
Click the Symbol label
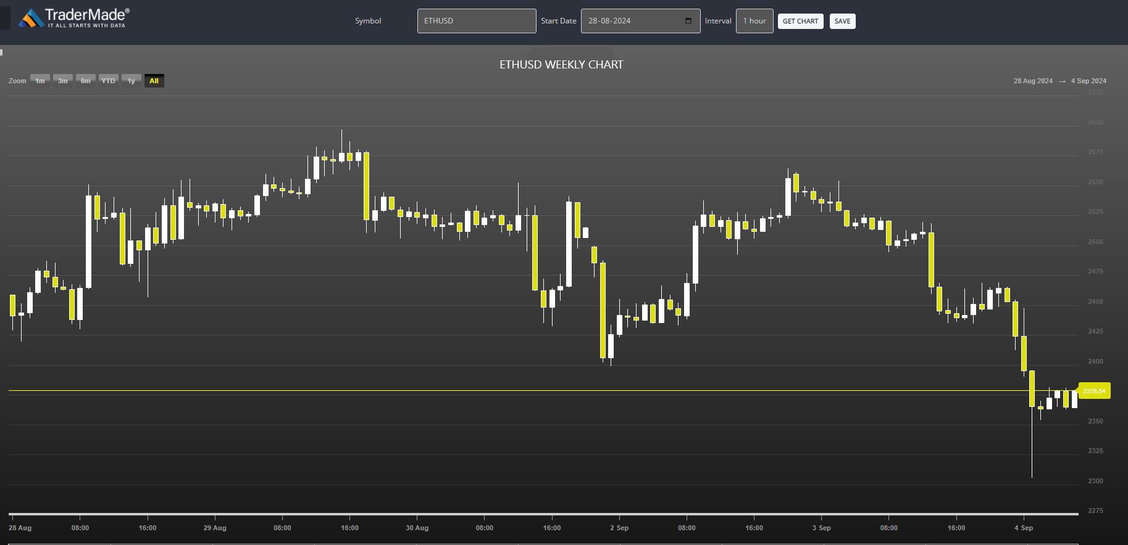(x=368, y=21)
